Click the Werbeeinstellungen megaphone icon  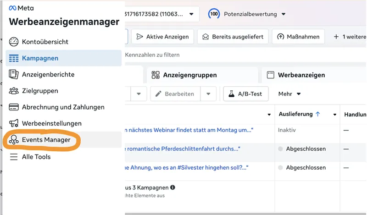[x=14, y=123]
